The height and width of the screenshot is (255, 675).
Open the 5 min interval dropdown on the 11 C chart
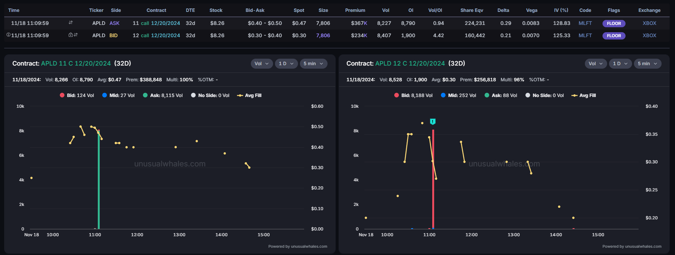tap(314, 64)
